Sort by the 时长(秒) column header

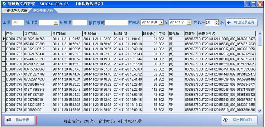pyautogui.click(x=150, y=33)
